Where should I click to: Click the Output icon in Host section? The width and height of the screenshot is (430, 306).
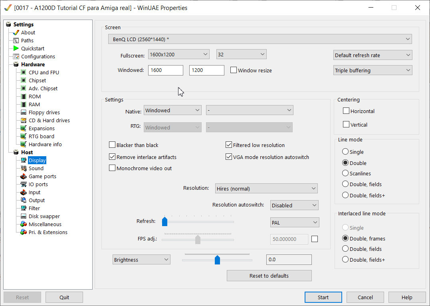click(24, 201)
